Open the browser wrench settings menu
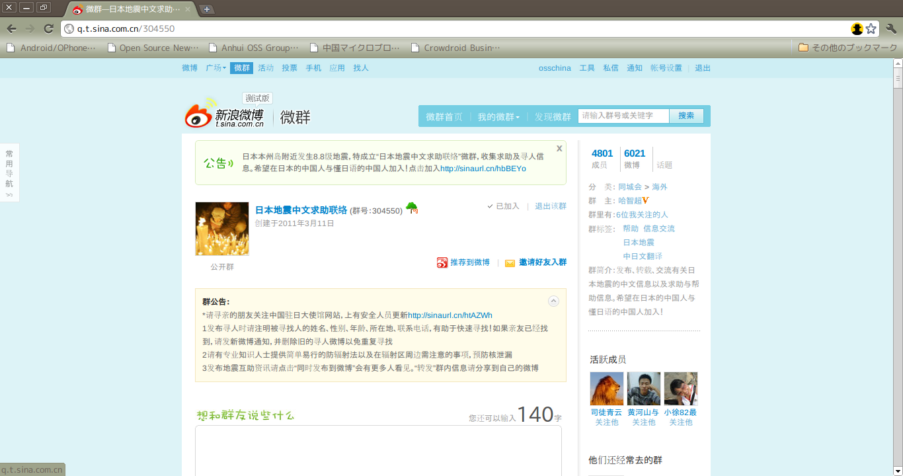903x476 pixels. (891, 28)
